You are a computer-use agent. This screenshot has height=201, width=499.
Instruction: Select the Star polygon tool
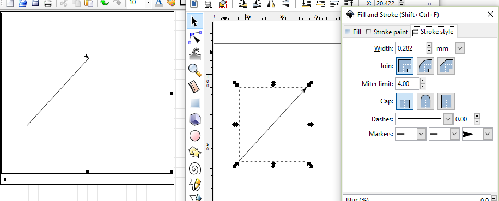pos(195,153)
